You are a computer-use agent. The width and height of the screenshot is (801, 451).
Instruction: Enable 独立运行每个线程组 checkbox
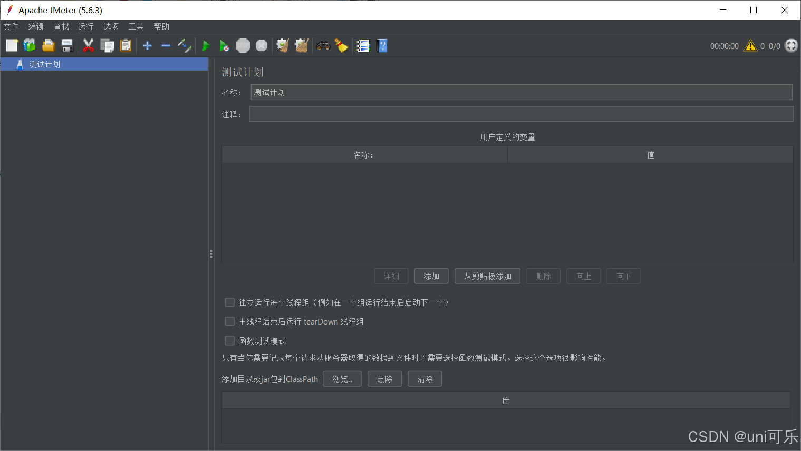[229, 302]
